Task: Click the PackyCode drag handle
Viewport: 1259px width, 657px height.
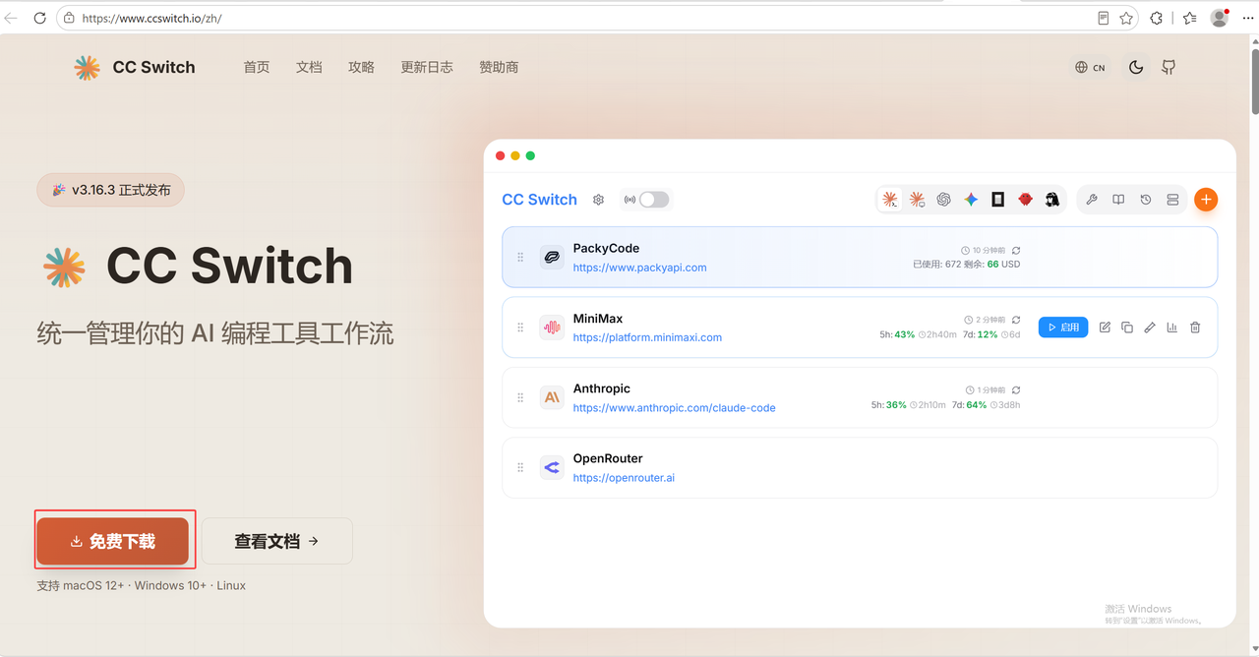Action: 520,258
